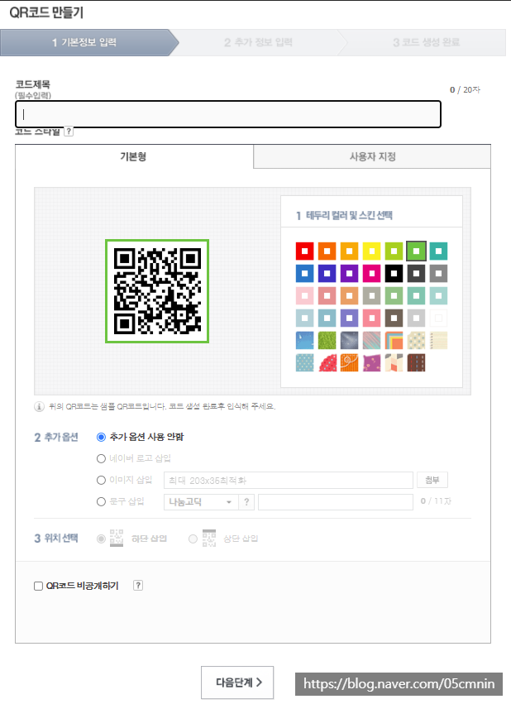Select the purple floral skin

pos(371,363)
